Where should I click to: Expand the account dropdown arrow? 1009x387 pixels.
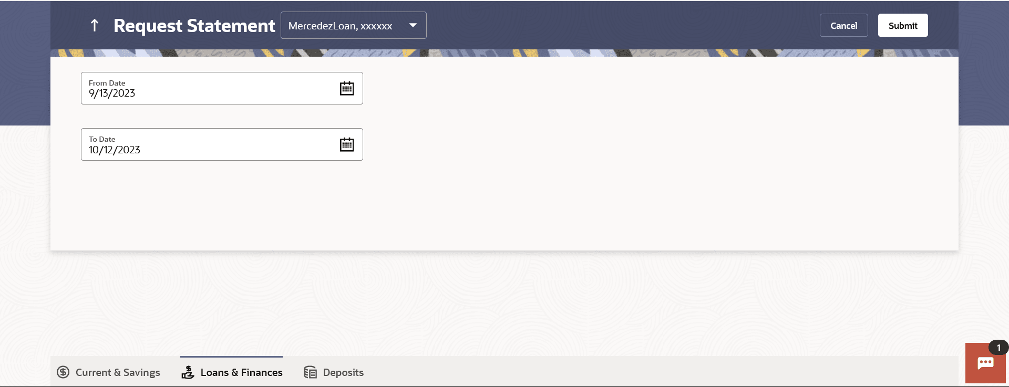coord(413,25)
